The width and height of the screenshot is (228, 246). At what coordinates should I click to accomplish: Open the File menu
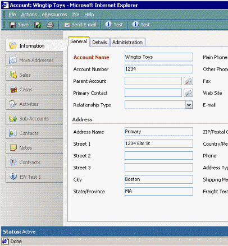click(12, 15)
